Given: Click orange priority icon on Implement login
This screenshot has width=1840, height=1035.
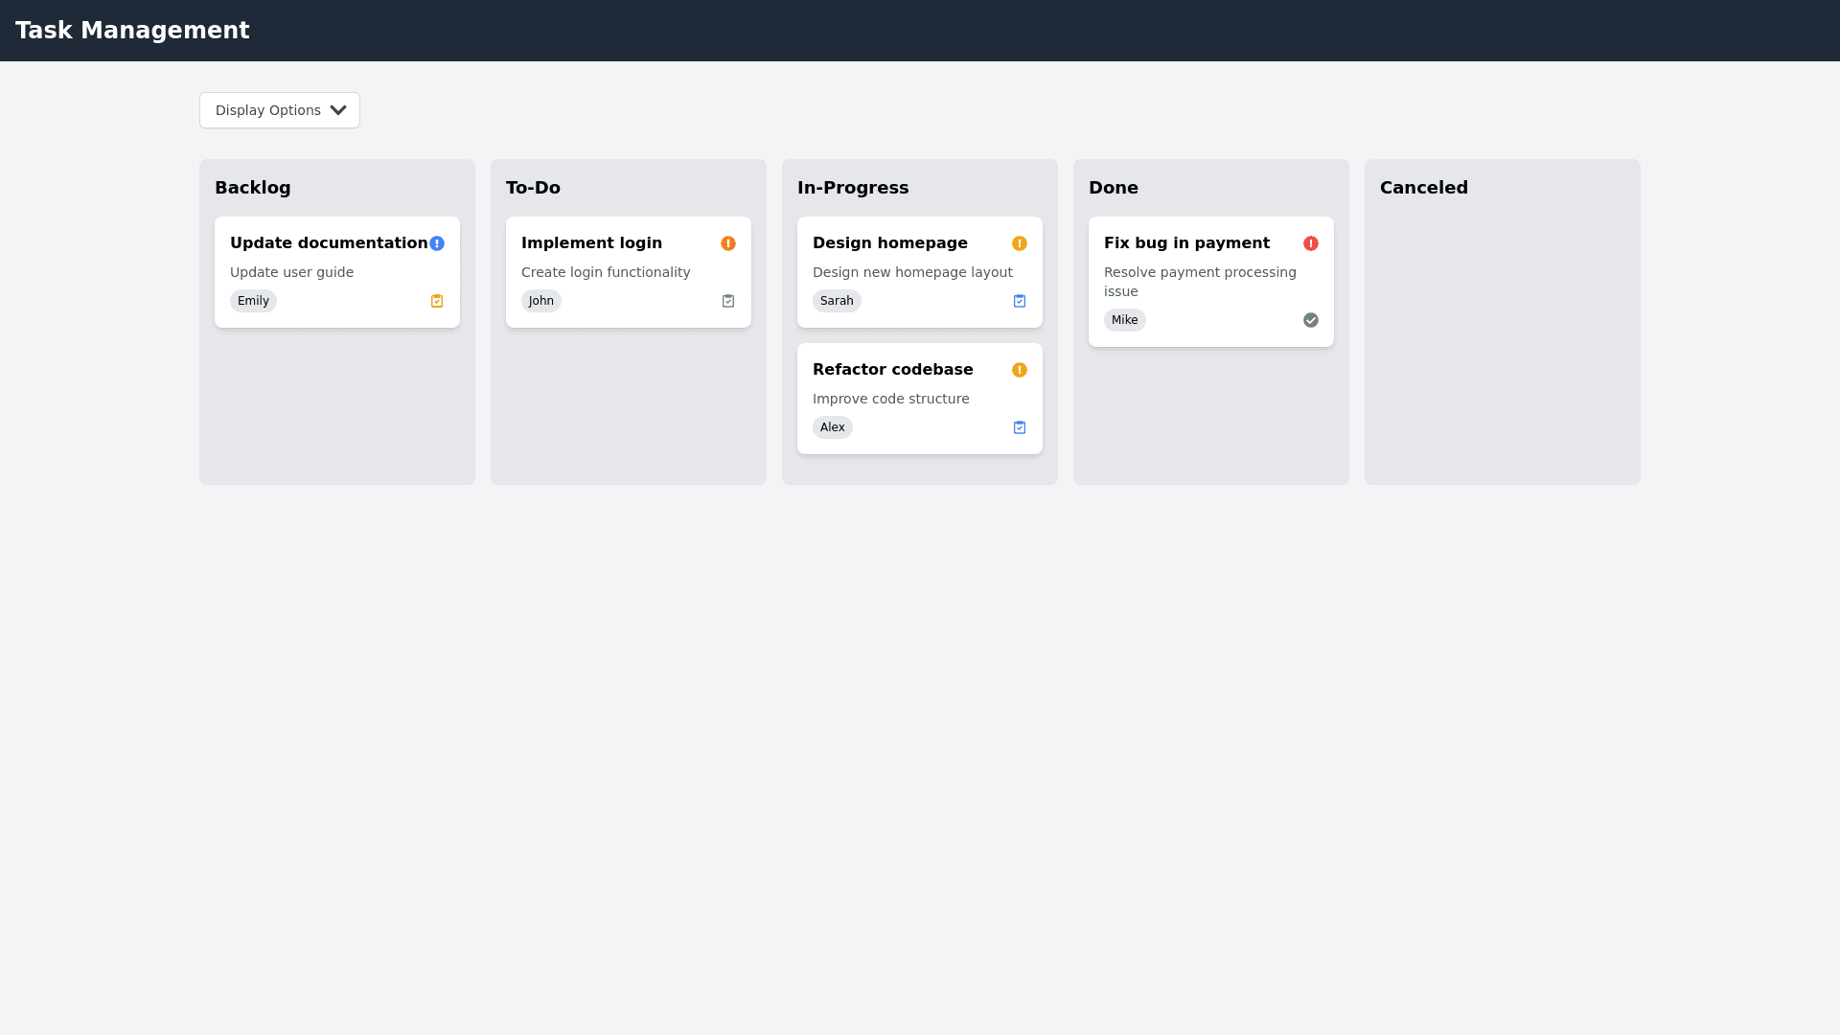Looking at the screenshot, I should pyautogui.click(x=728, y=243).
